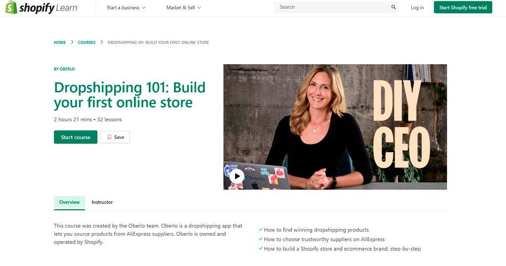The width and height of the screenshot is (506, 266).
Task: Click the course description paragraph about Oberlo
Action: point(148,234)
